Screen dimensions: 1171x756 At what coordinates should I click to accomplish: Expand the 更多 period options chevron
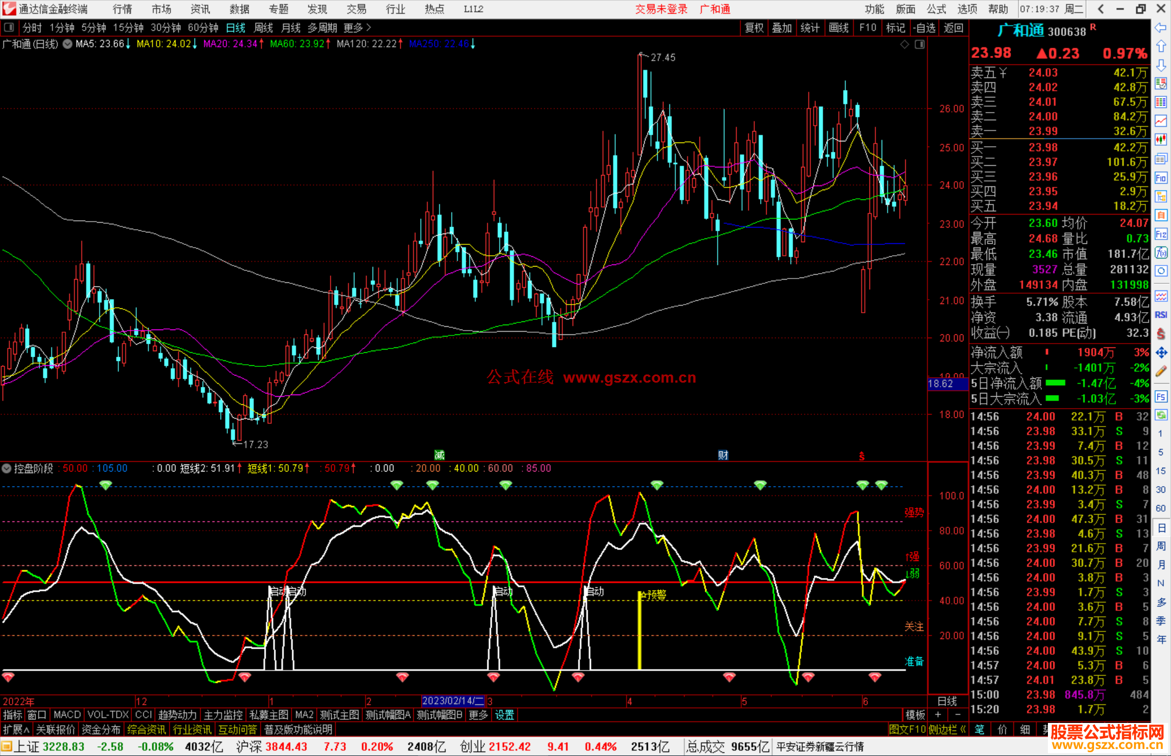pyautogui.click(x=369, y=27)
